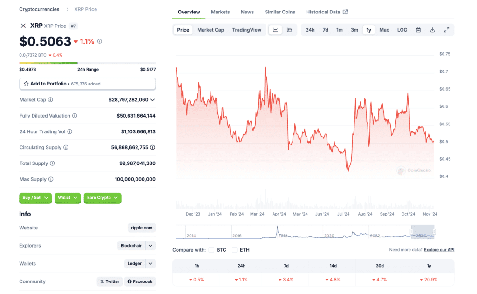Click external link icon beside Historical Data
This screenshot has height=294, width=477.
click(345, 12)
